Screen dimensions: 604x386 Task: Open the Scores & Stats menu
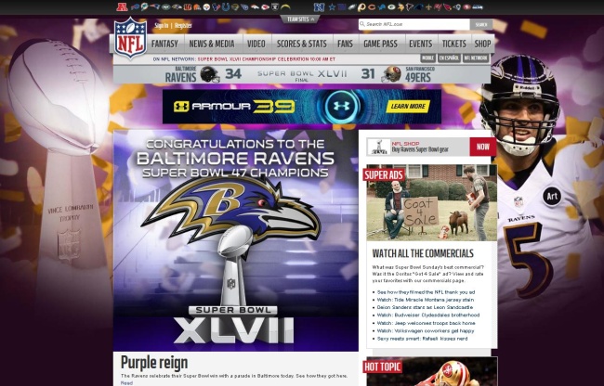301,44
